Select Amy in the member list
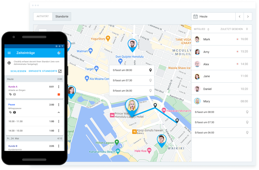Image resolution: width=259 pixels, height=170 pixels. (x=222, y=52)
